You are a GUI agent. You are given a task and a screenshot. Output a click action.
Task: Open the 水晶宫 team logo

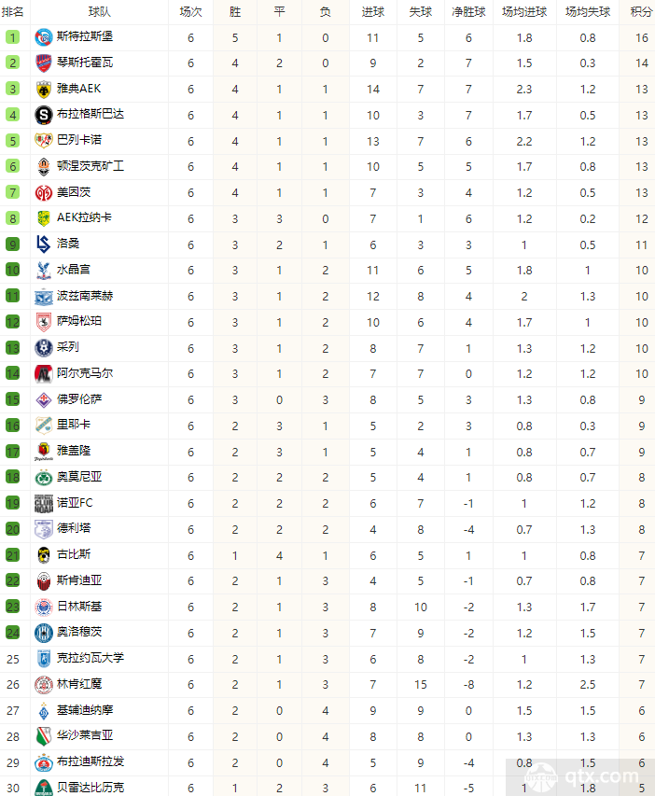[42, 270]
